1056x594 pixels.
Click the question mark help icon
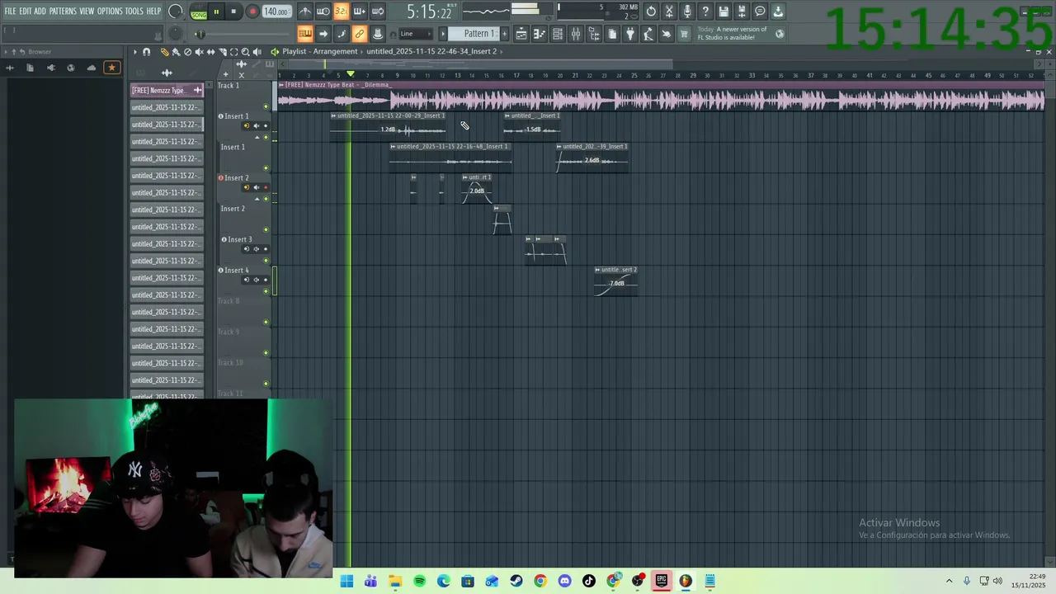click(x=705, y=12)
